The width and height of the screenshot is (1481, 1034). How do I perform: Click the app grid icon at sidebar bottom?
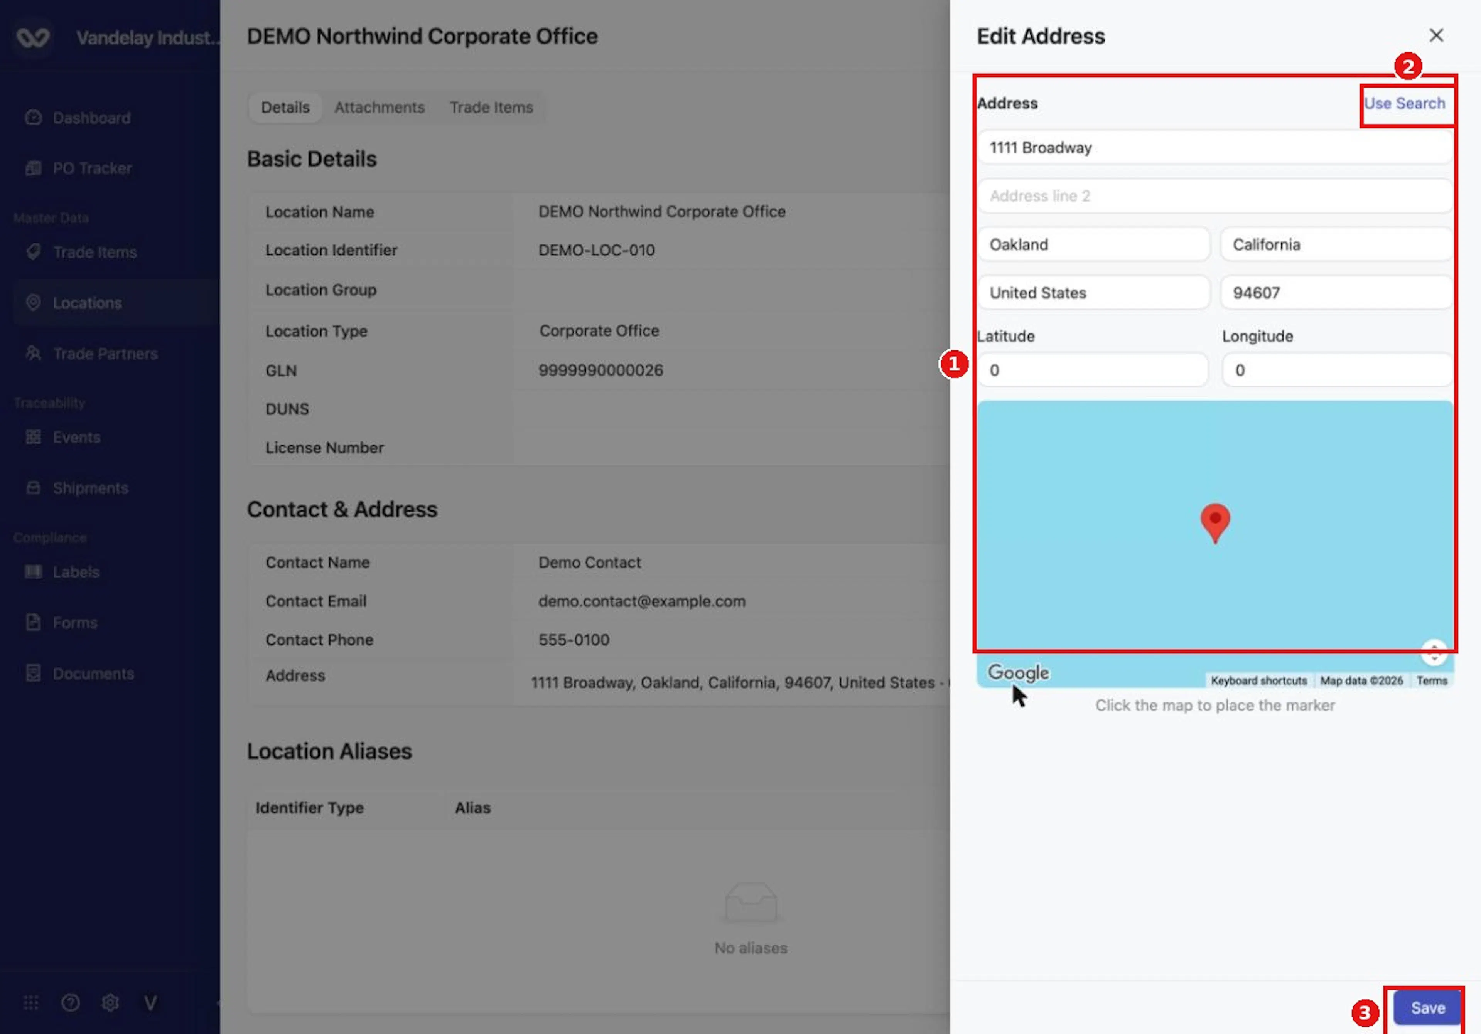tap(31, 1003)
